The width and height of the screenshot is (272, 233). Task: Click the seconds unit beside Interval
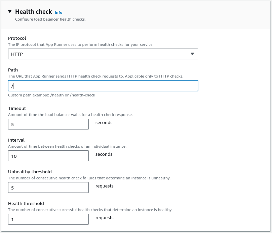pyautogui.click(x=104, y=154)
